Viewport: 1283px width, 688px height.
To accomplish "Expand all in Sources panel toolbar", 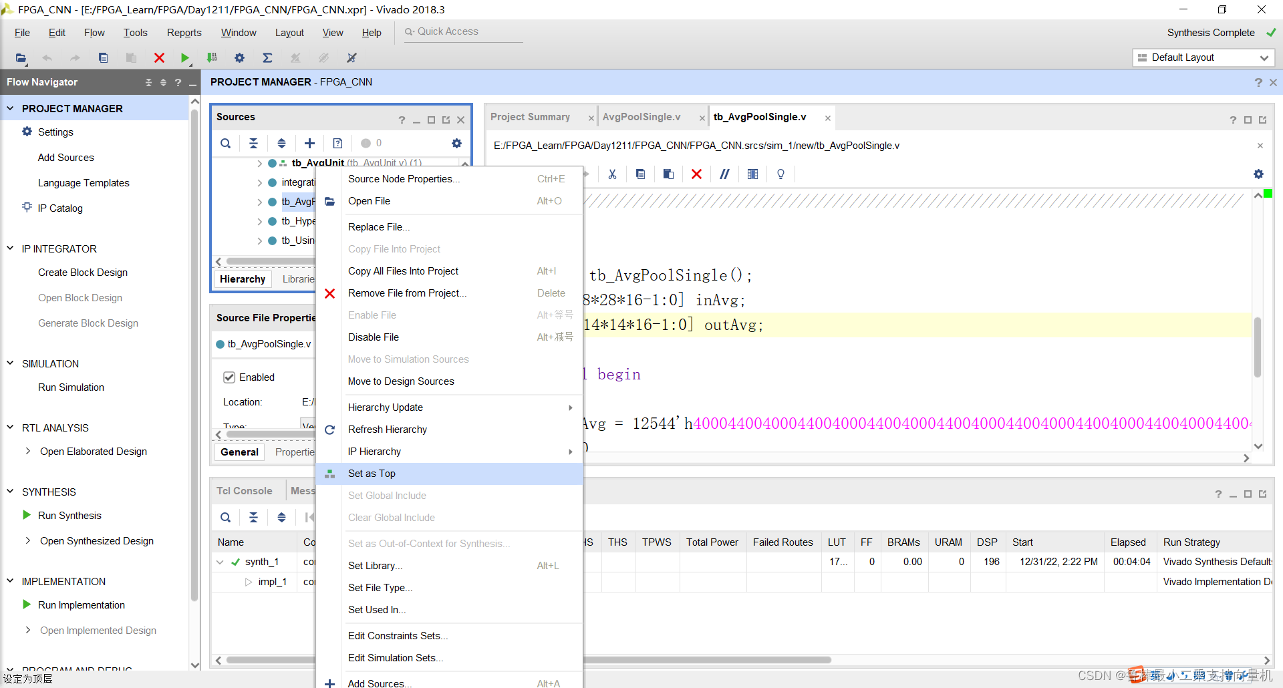I will point(281,143).
